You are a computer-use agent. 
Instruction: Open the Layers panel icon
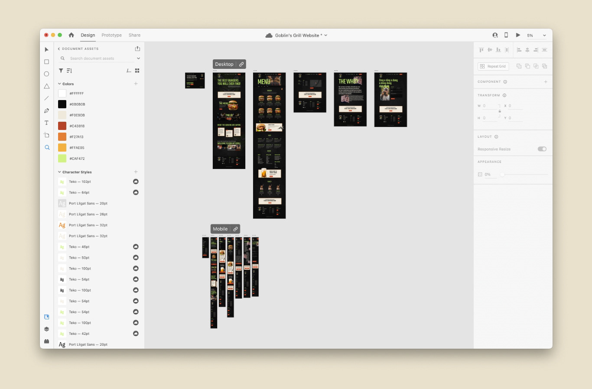point(47,329)
